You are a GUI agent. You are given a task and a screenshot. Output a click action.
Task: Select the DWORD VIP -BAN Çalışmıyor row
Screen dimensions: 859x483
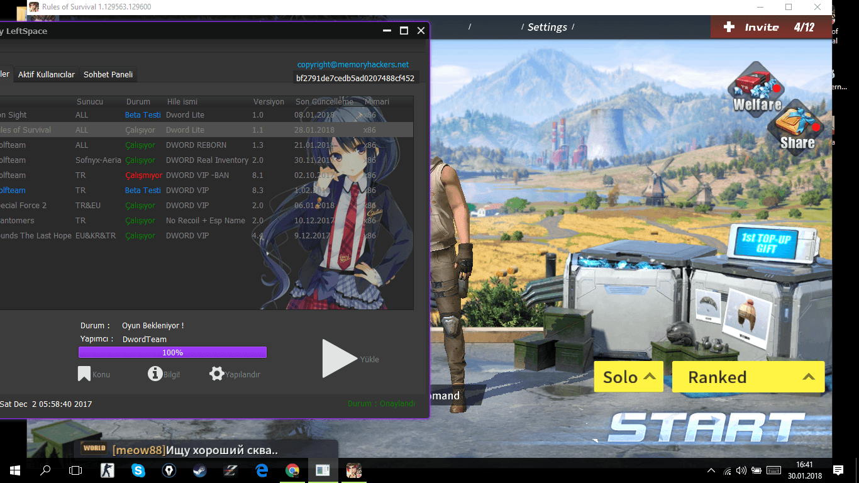point(206,175)
